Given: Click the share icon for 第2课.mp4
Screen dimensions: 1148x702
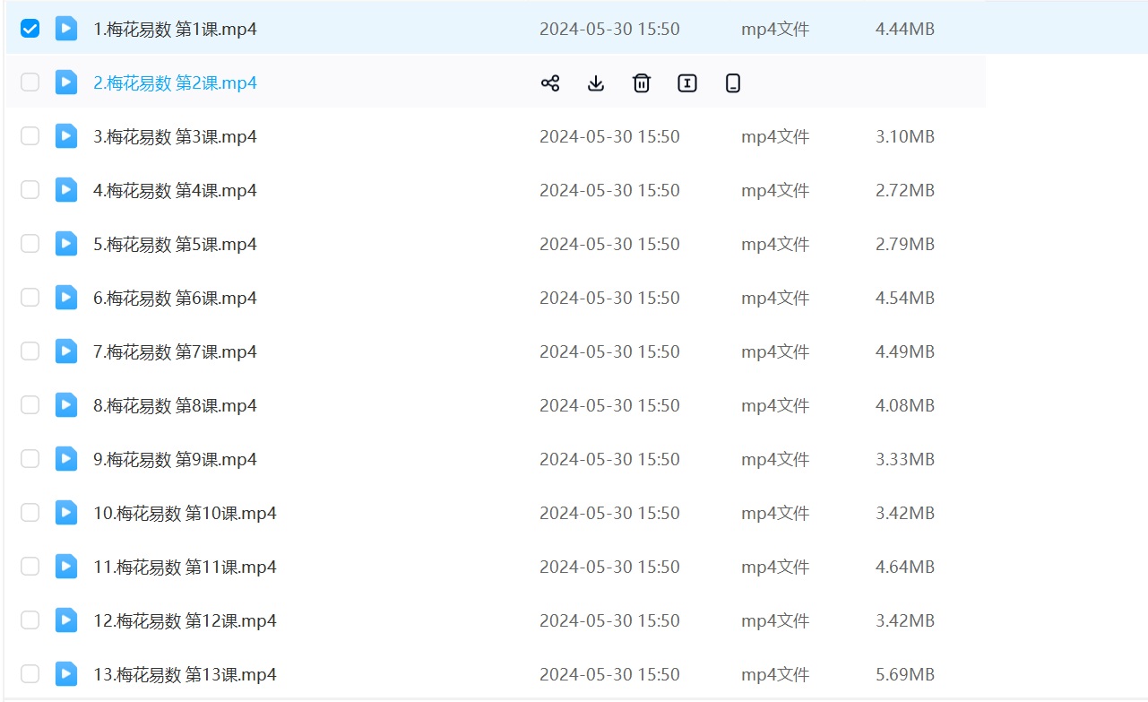Looking at the screenshot, I should [x=550, y=83].
